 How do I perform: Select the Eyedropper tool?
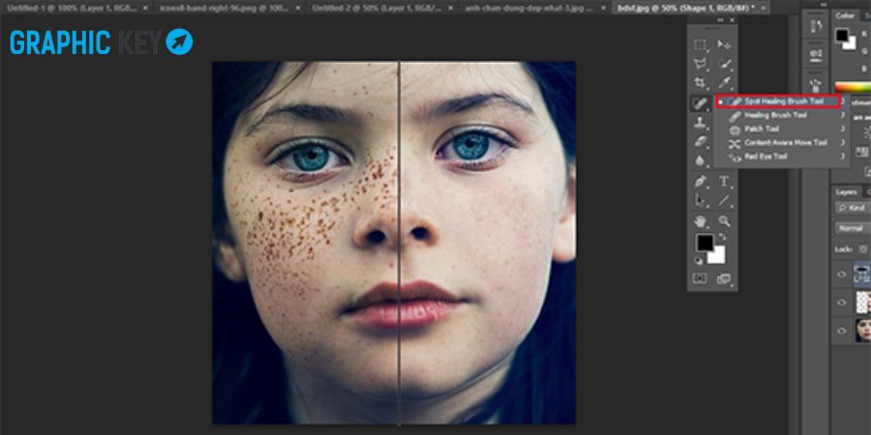724,83
